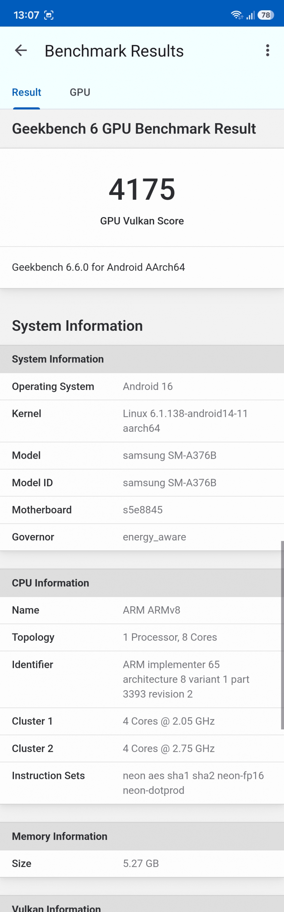Select the Operating System Android 16 row
The height and width of the screenshot is (912, 284).
tap(142, 386)
